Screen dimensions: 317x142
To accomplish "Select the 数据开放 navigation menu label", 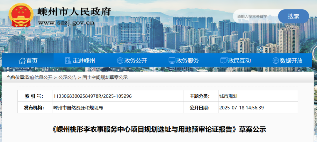I will click(x=291, y=61).
